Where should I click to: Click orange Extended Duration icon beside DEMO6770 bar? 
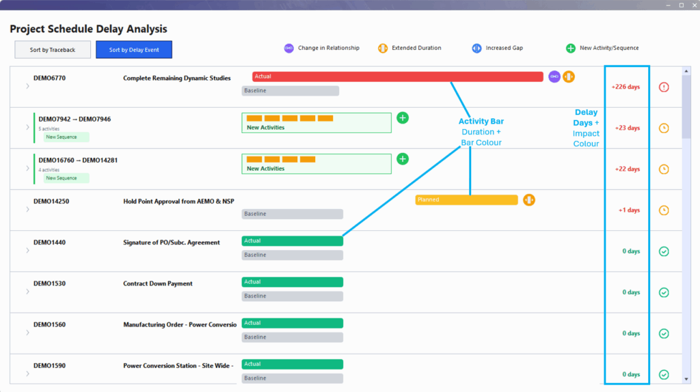569,76
